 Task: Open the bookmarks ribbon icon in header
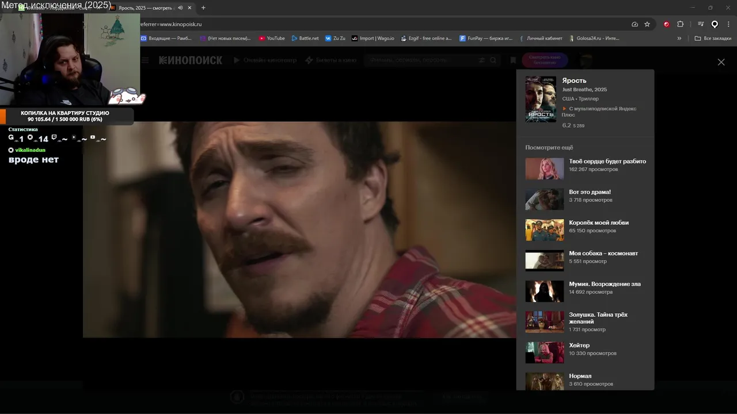512,60
